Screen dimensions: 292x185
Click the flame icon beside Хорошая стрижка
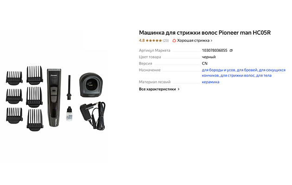tap(174, 41)
